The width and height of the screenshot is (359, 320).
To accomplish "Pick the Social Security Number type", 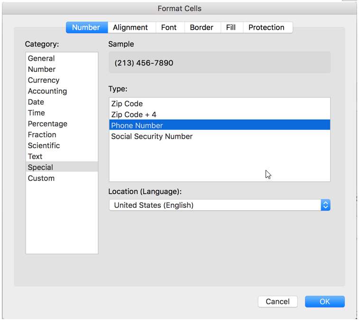I will coord(220,136).
